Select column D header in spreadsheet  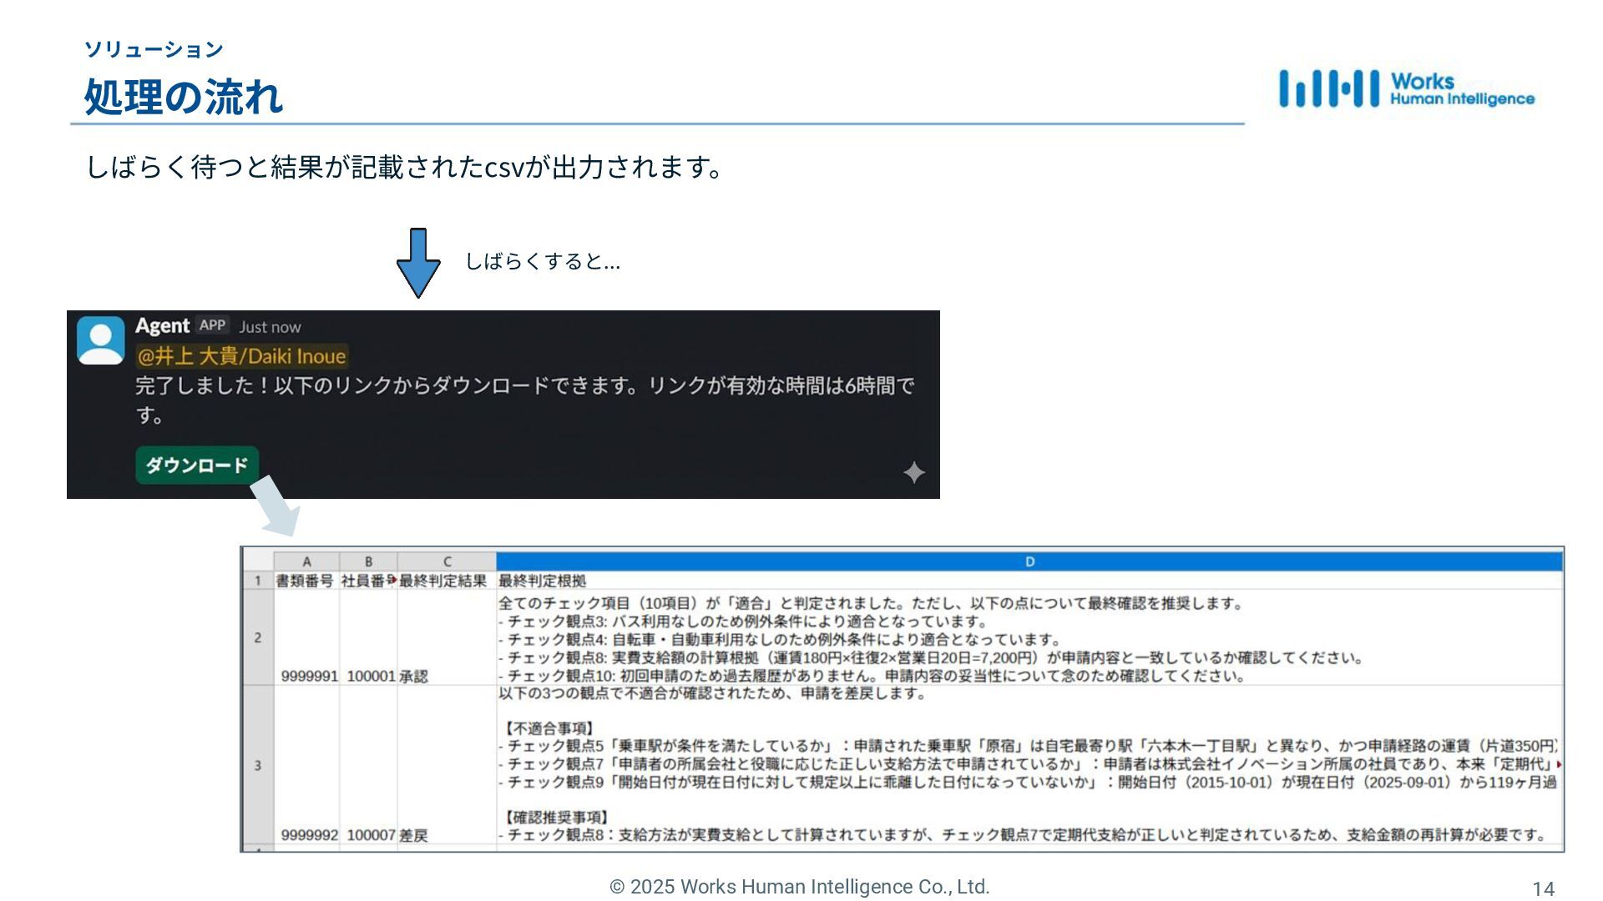tap(1029, 561)
